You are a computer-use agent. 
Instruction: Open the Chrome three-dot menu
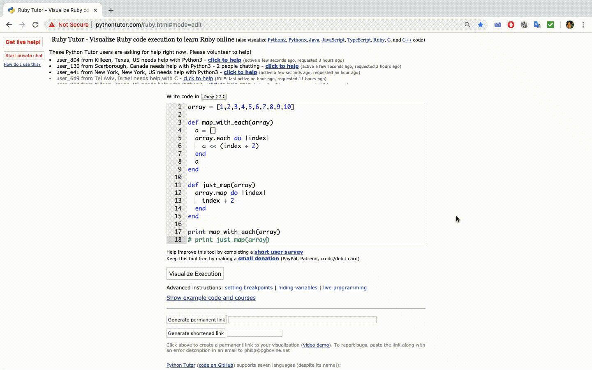pos(583,25)
